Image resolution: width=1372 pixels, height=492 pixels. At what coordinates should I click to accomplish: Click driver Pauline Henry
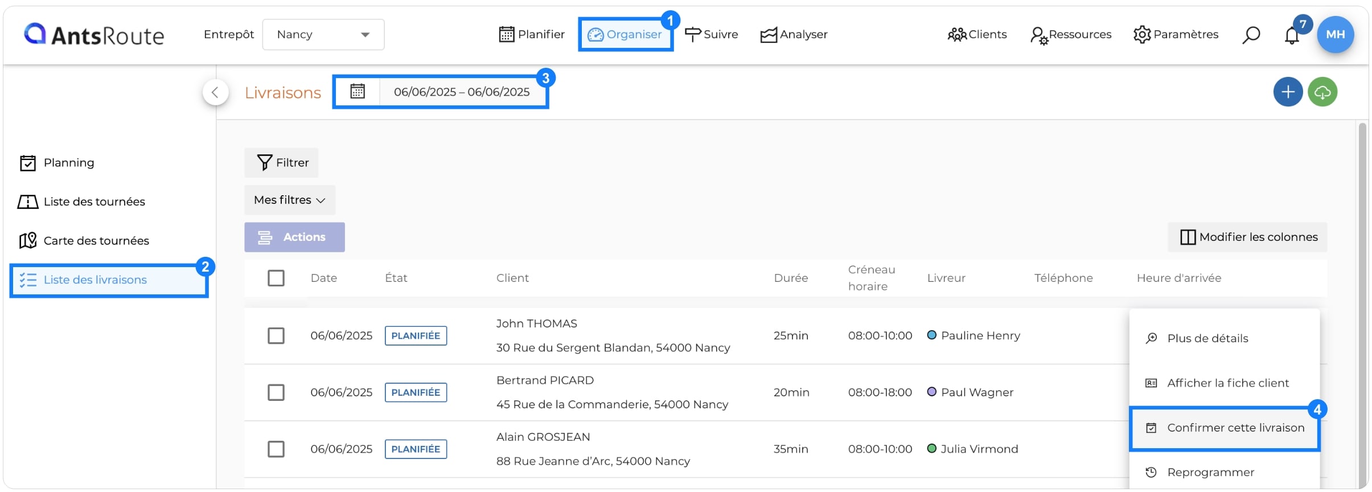click(980, 335)
